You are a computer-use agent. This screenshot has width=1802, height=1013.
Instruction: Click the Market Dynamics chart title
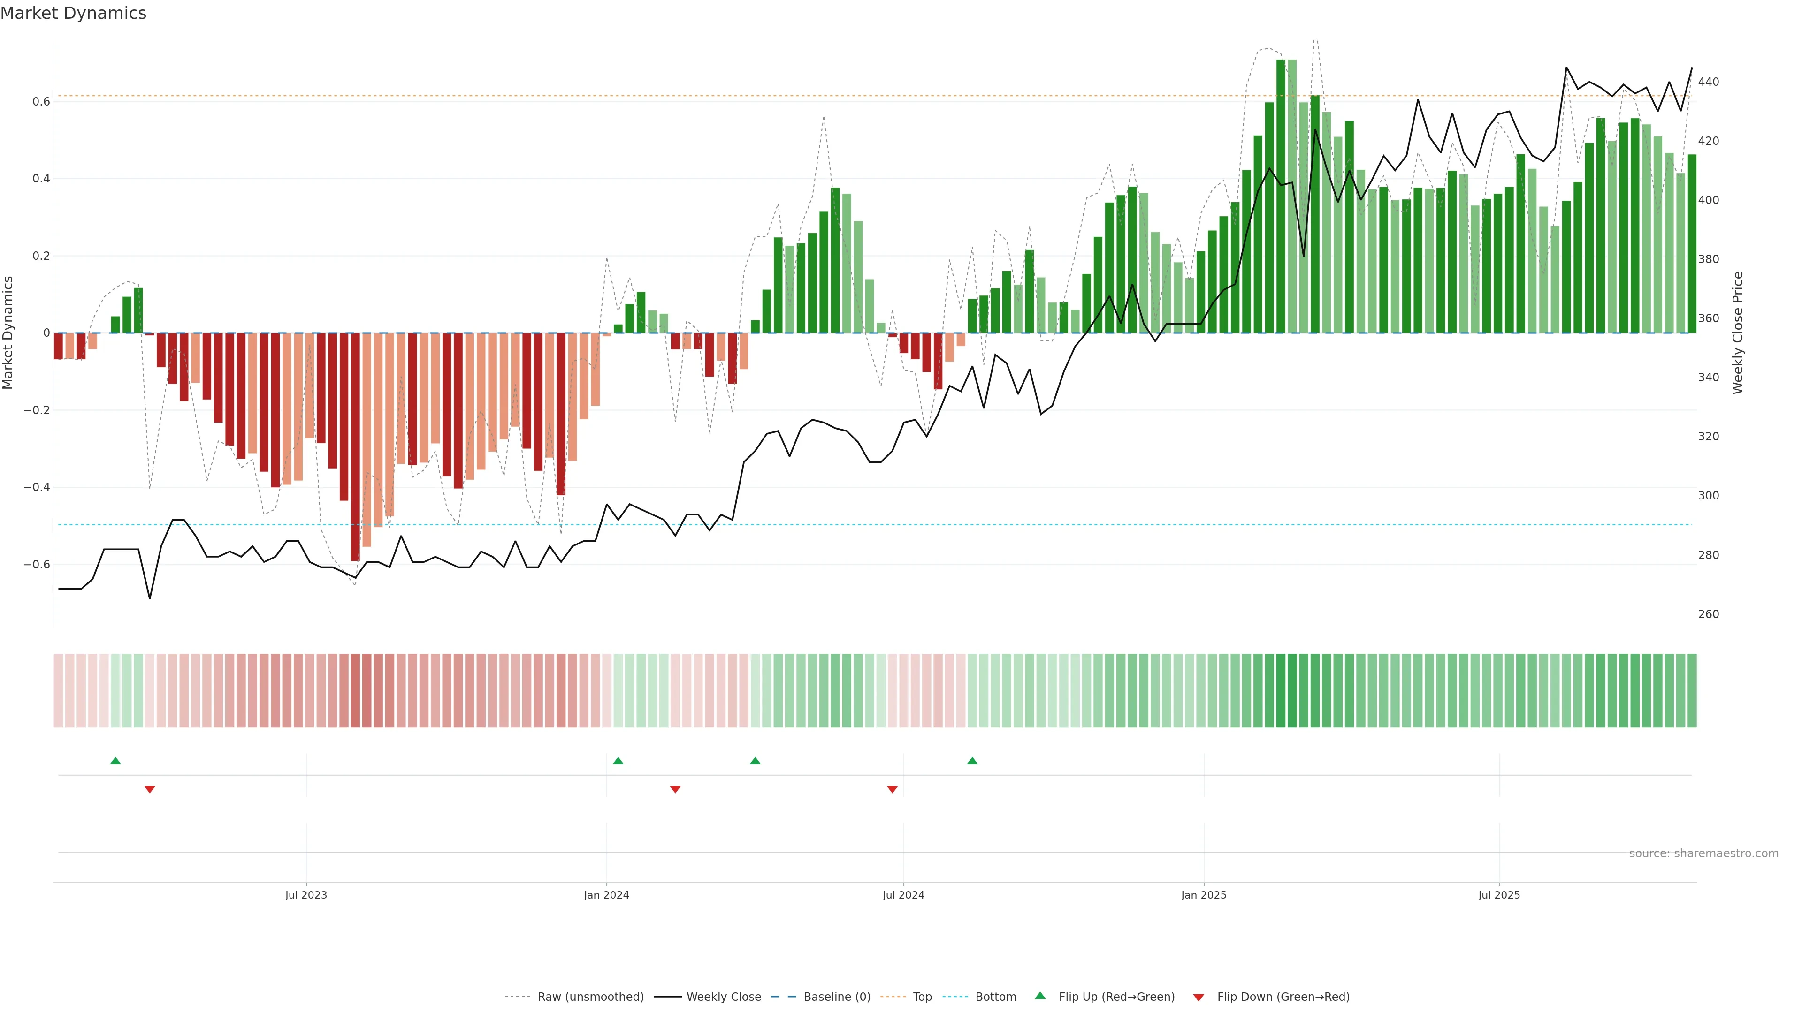(x=74, y=13)
